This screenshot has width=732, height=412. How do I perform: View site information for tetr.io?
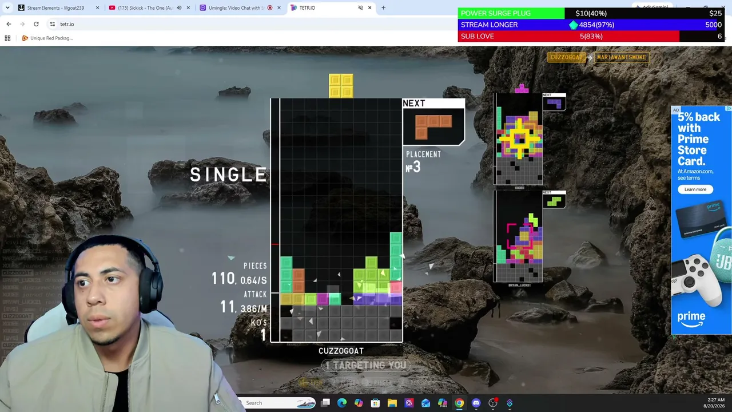point(52,24)
